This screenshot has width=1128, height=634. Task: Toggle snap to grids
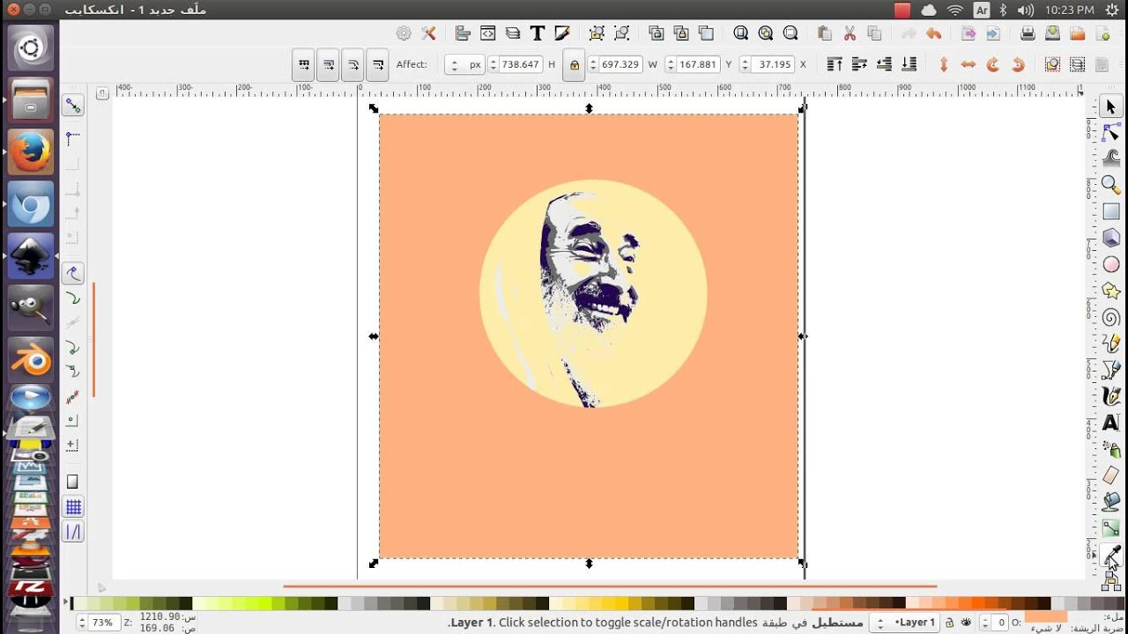73,506
